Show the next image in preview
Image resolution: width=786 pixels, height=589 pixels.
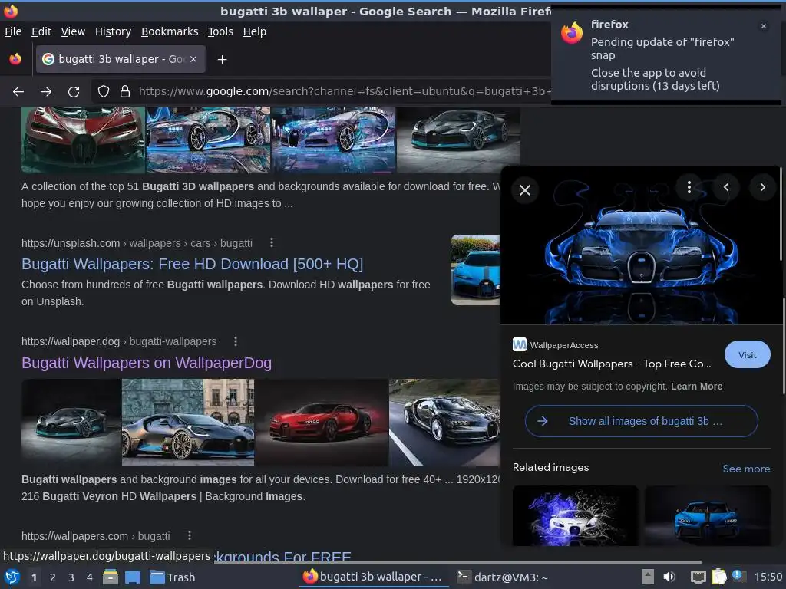[x=762, y=187]
